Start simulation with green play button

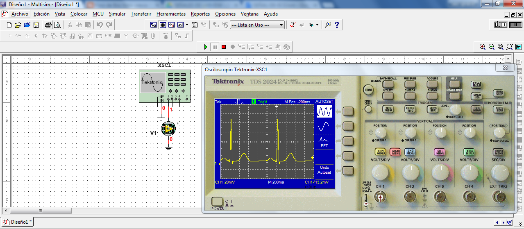(x=206, y=47)
